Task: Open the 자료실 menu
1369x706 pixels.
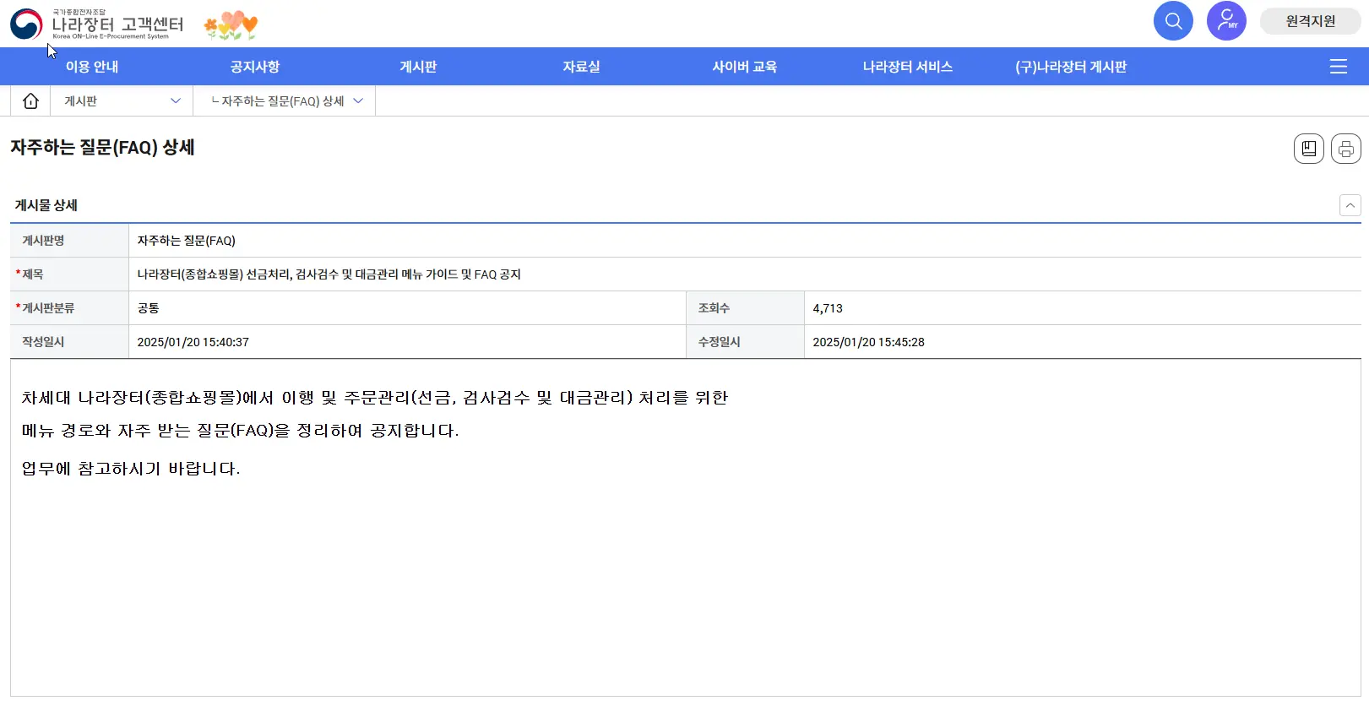Action: 582,67
